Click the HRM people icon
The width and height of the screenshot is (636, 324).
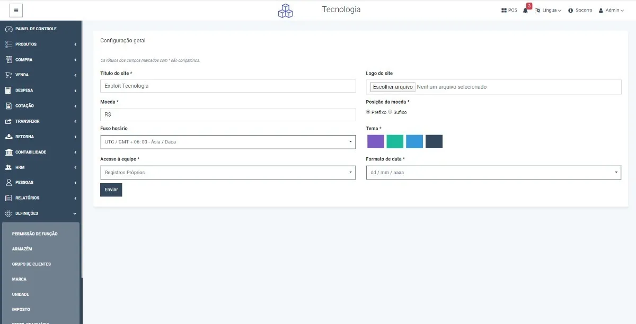tap(8, 167)
